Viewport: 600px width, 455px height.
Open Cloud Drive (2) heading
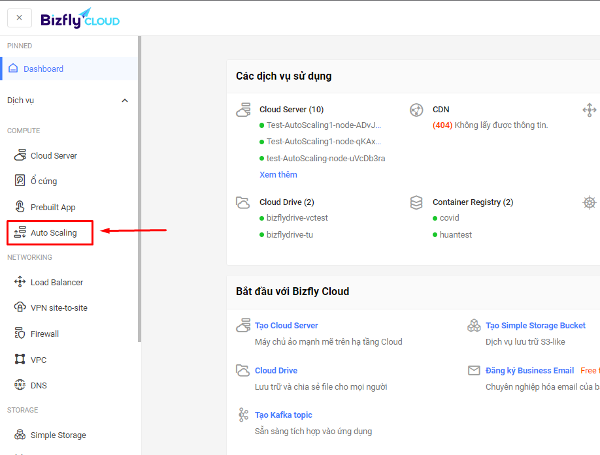pos(287,202)
